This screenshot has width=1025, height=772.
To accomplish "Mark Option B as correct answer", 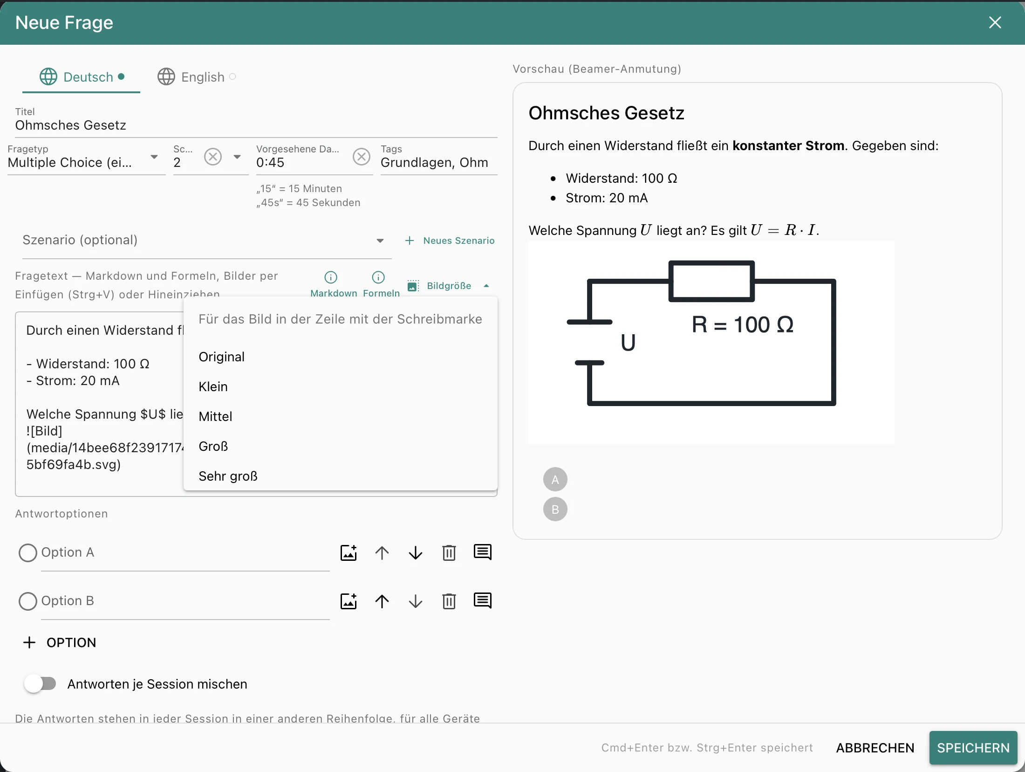I will coord(28,601).
